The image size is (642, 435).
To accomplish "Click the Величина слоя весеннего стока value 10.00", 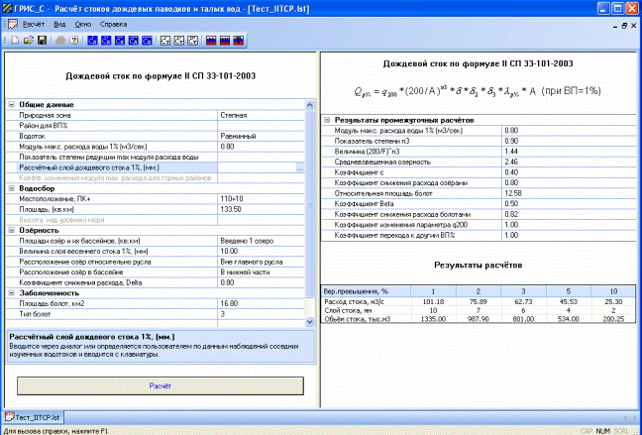I will (x=262, y=251).
